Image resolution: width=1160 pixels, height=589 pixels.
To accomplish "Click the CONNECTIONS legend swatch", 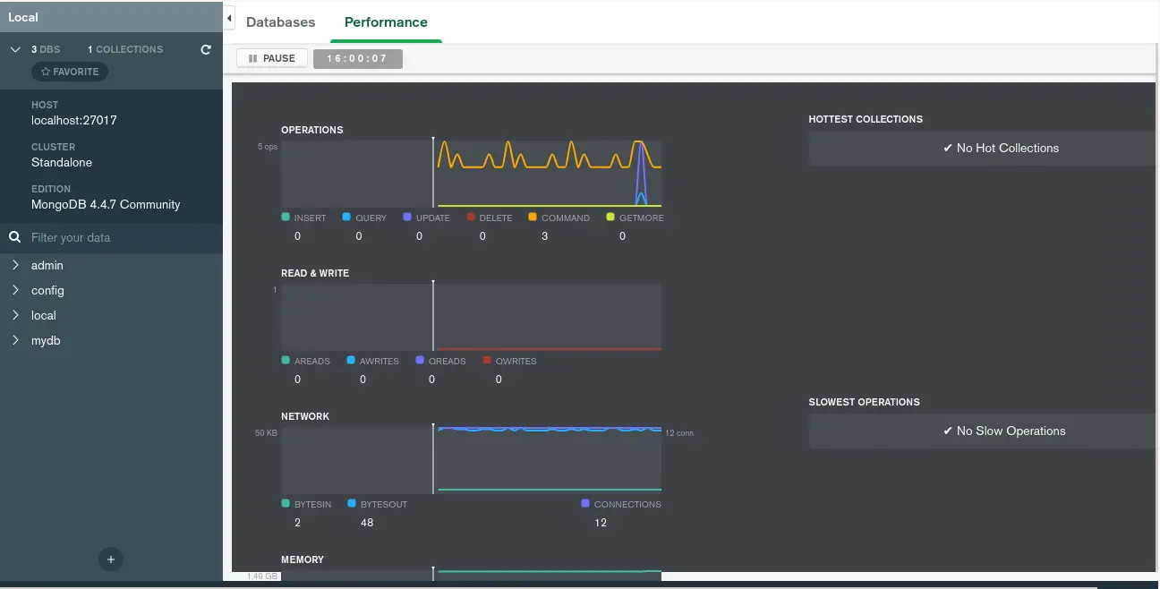I will point(585,503).
